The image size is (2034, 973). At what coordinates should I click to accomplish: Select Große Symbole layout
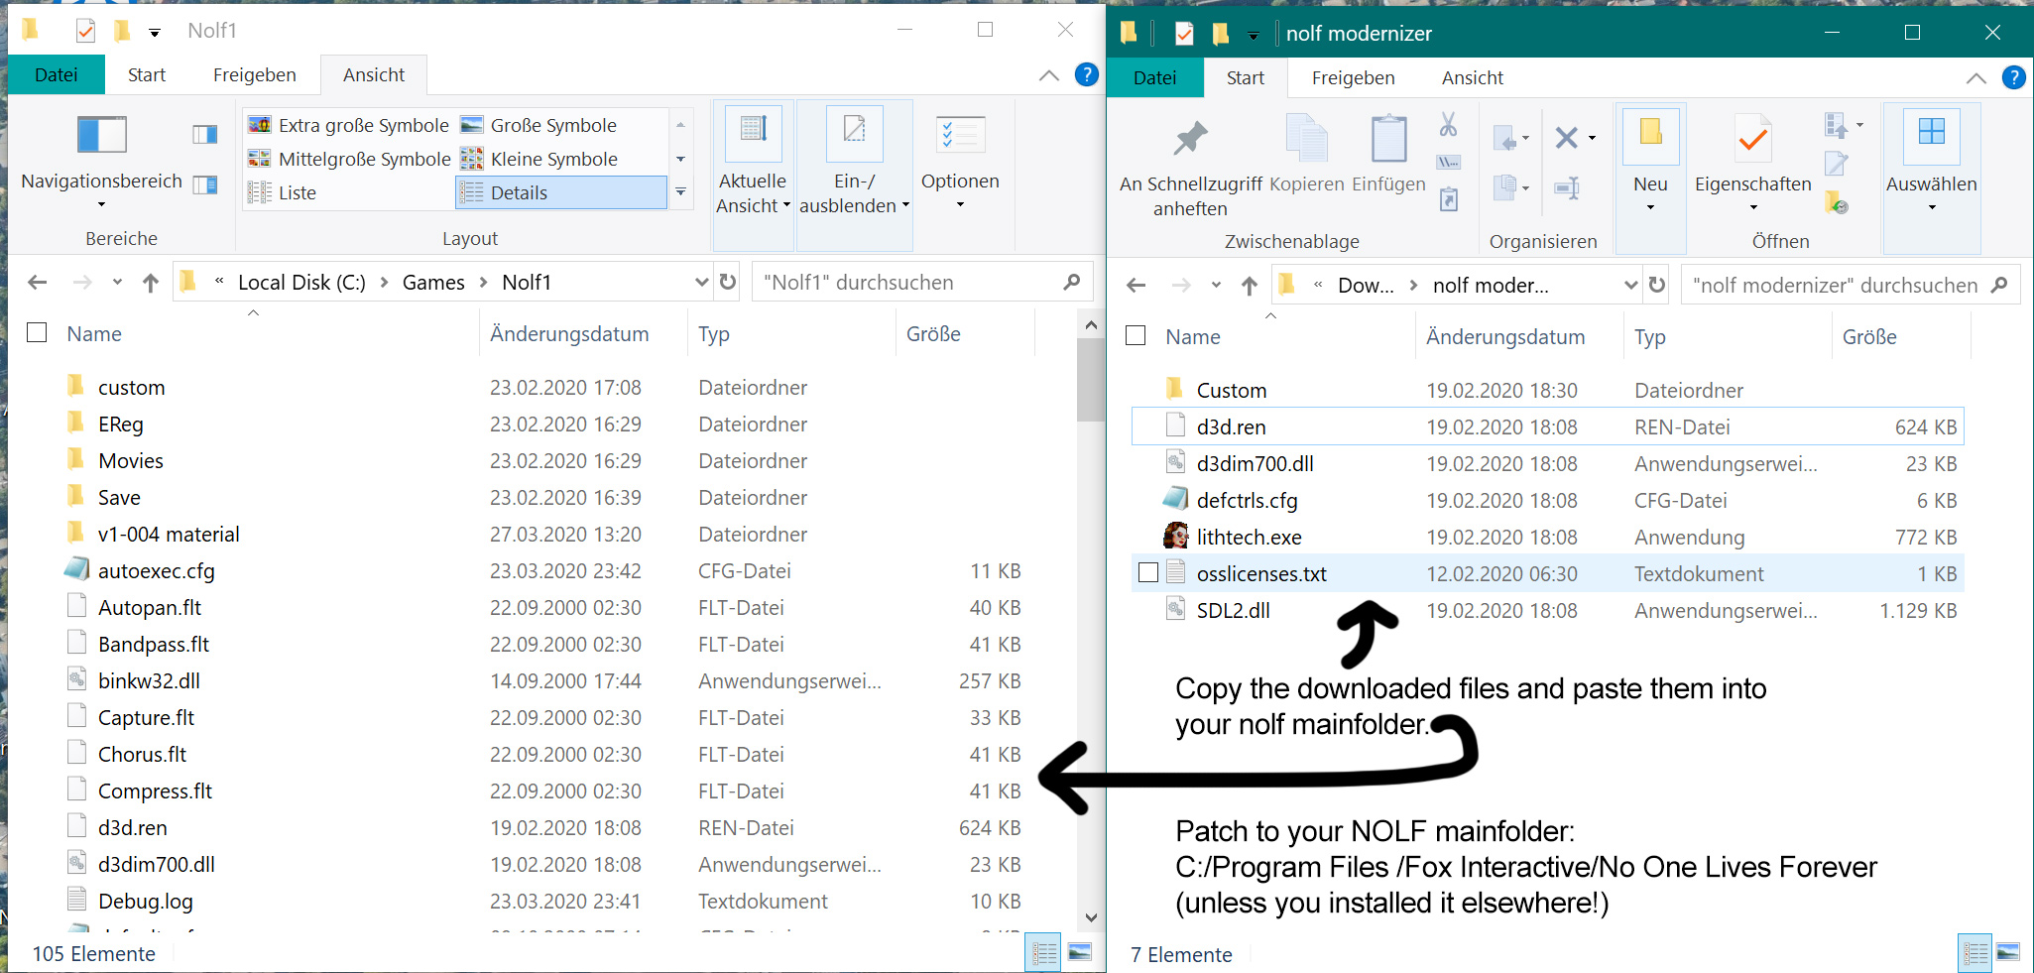(x=540, y=125)
